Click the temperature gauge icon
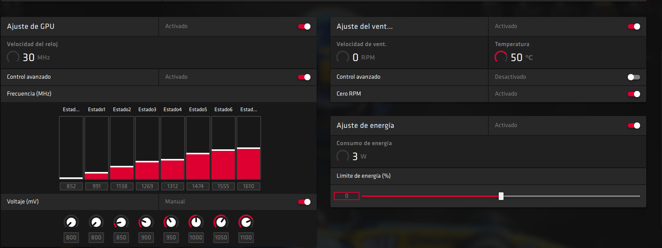 (x=501, y=57)
